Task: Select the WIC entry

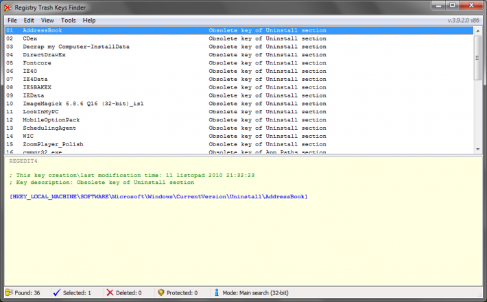Action: 239,136
